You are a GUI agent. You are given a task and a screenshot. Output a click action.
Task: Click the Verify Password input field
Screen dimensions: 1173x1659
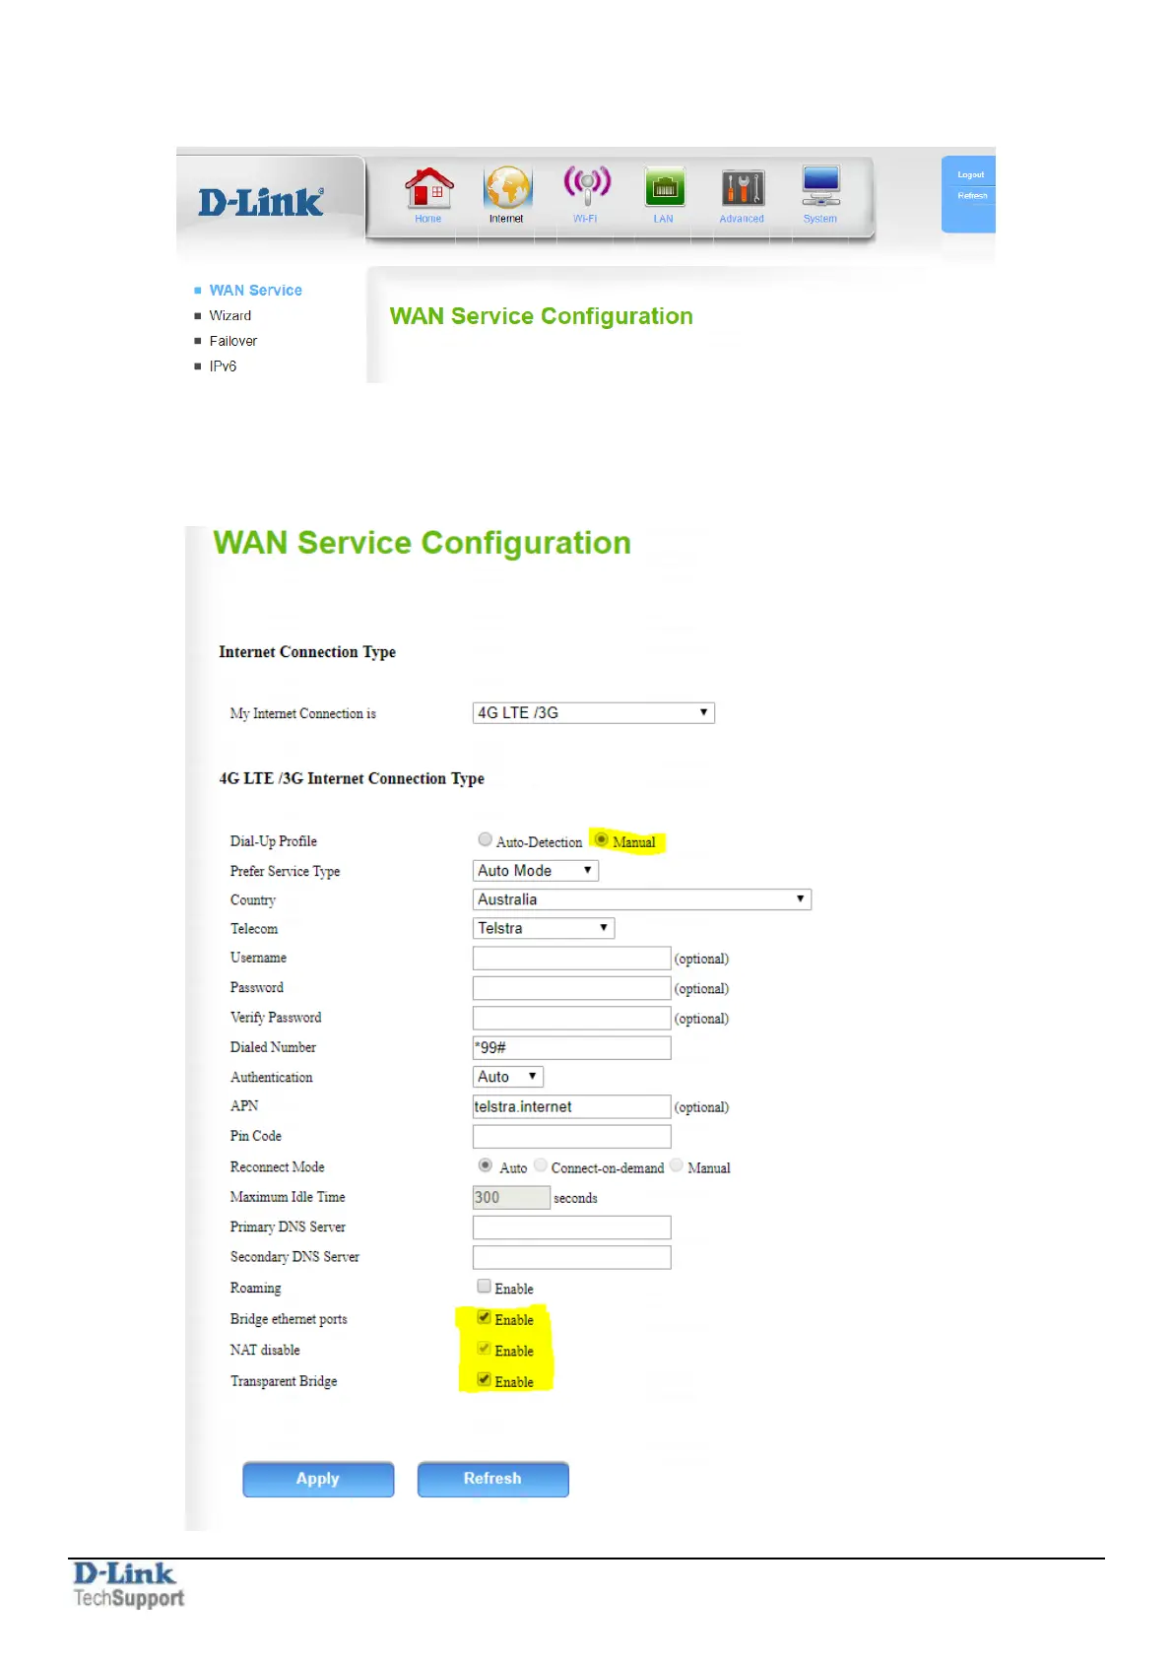point(572,1018)
